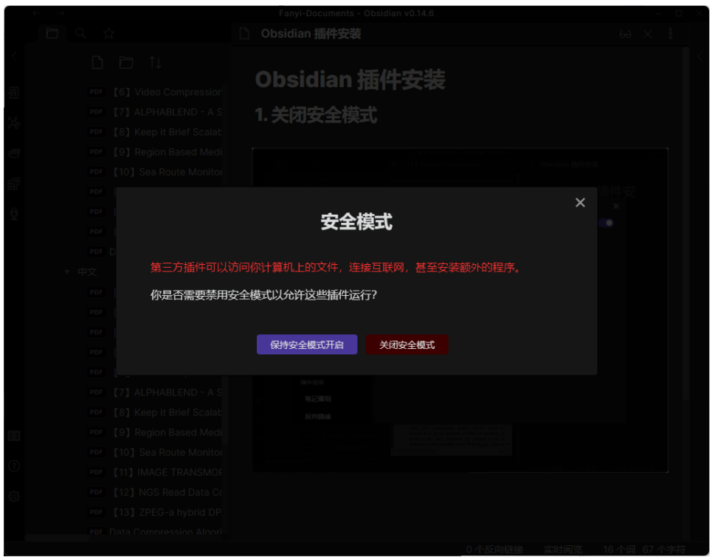Viewport: 715px width, 557px height.
Task: Click the grid-plus ribbon icon
Action: (14, 184)
